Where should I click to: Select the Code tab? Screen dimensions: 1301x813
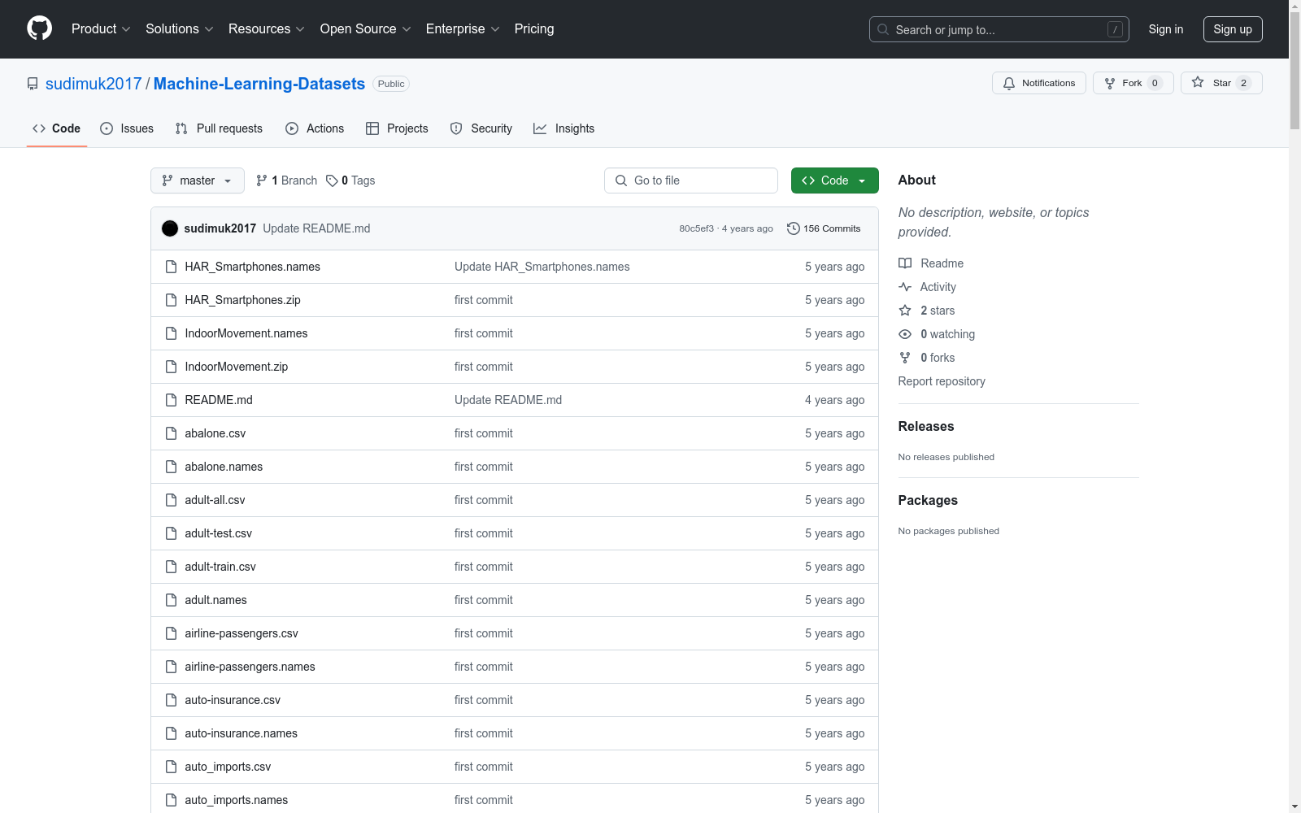[x=56, y=128]
